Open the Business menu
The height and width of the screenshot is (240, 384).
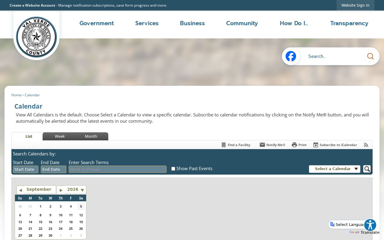(192, 23)
